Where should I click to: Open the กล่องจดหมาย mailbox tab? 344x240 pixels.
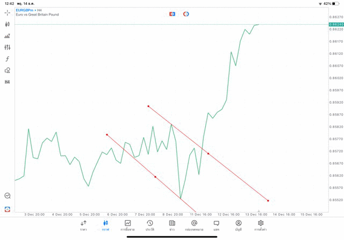pyautogui.click(x=194, y=225)
